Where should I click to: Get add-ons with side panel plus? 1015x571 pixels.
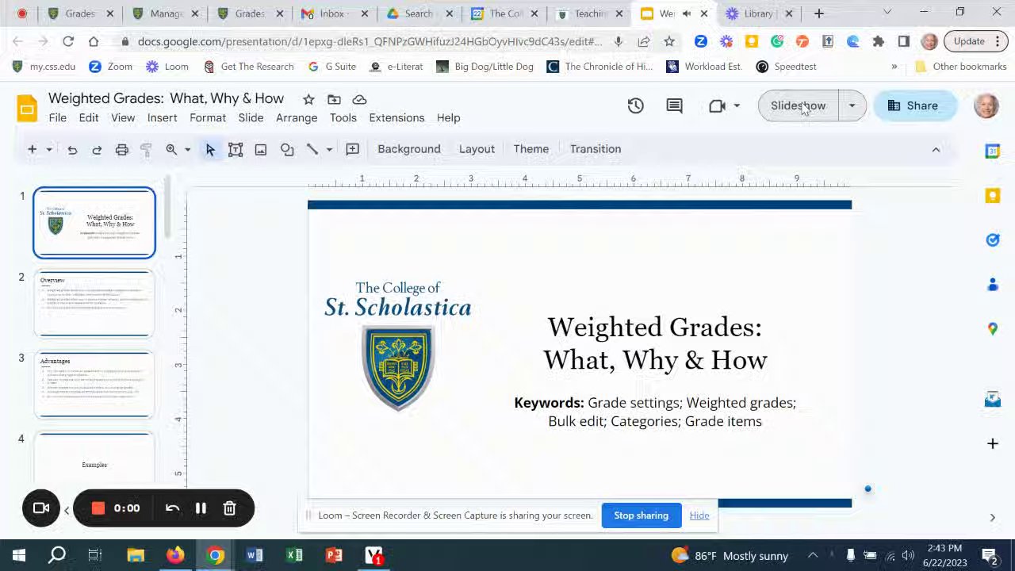(993, 443)
